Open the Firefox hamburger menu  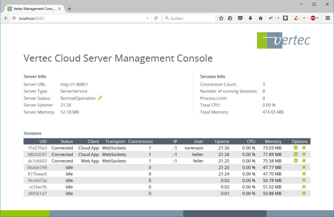click(x=327, y=18)
